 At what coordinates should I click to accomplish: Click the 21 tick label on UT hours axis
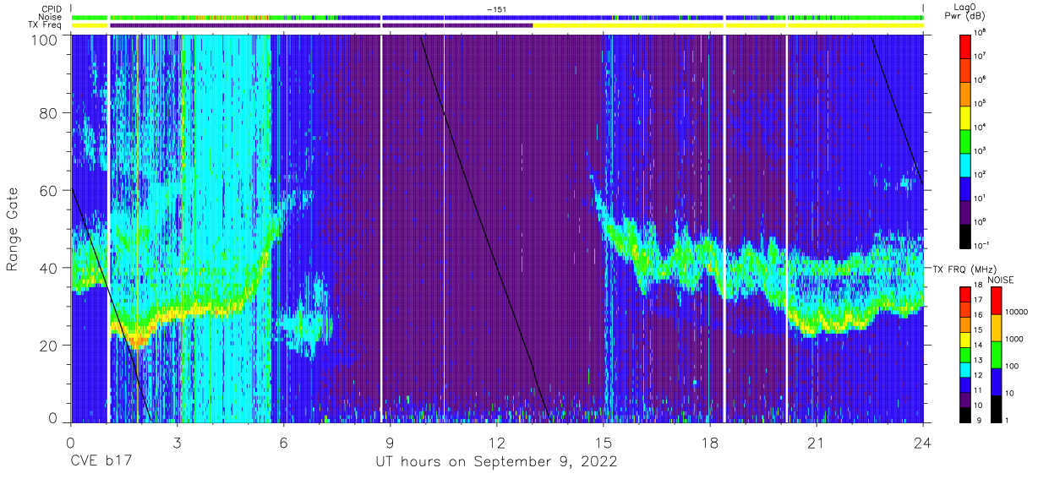(x=817, y=444)
